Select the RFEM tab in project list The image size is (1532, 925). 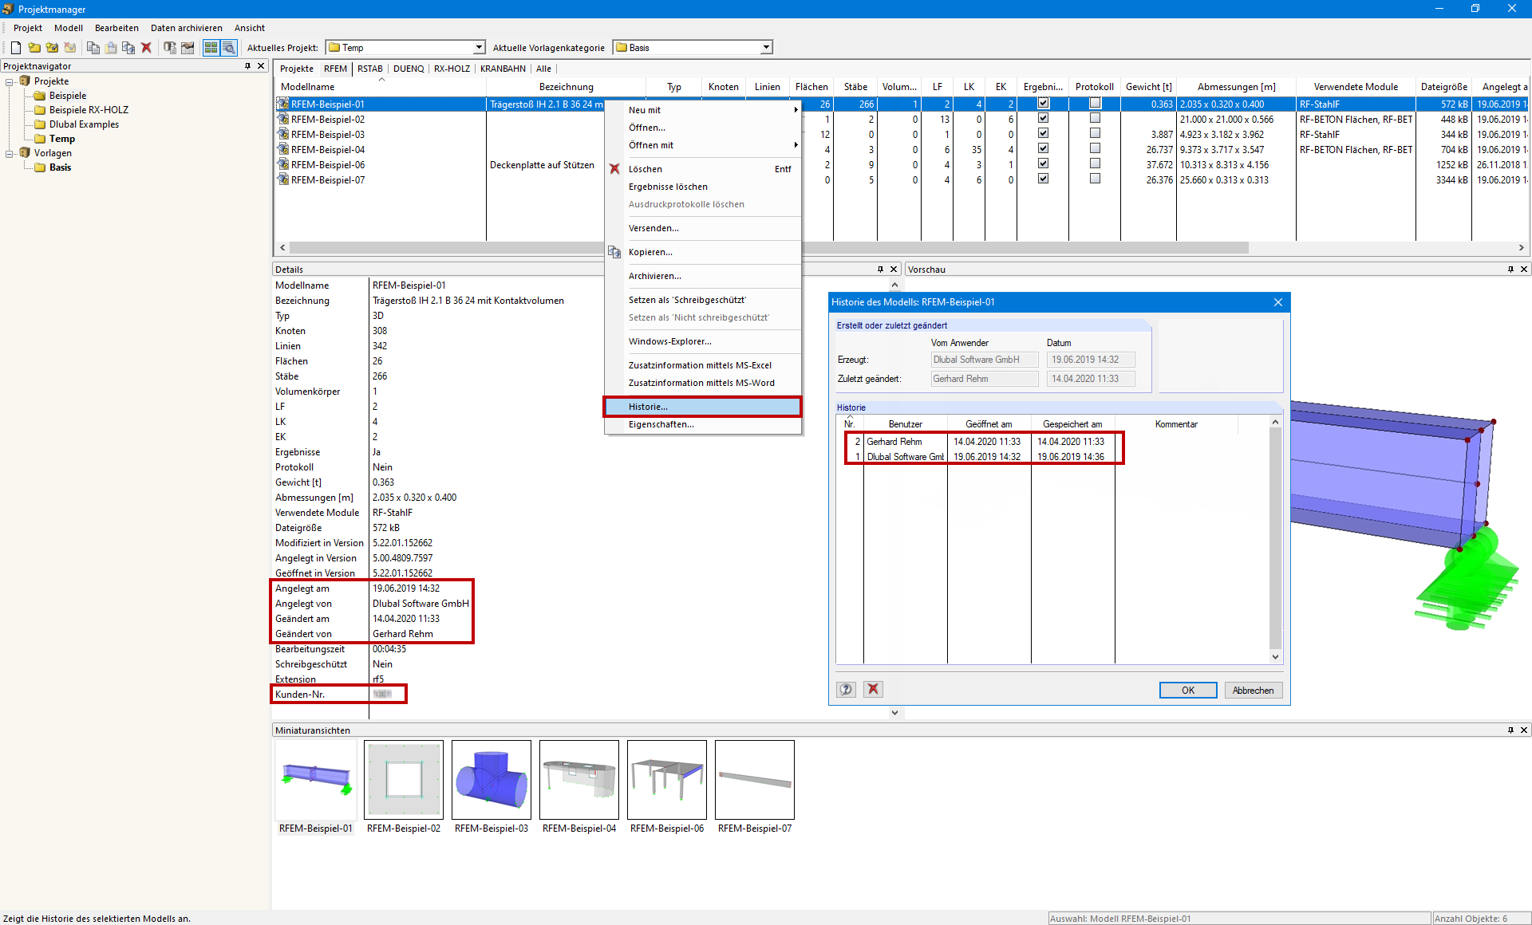tap(335, 68)
